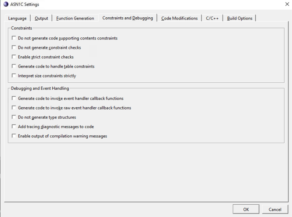Screen dimensions: 292x217
Task: Go to the Code Modifications tab
Action: 179,18
